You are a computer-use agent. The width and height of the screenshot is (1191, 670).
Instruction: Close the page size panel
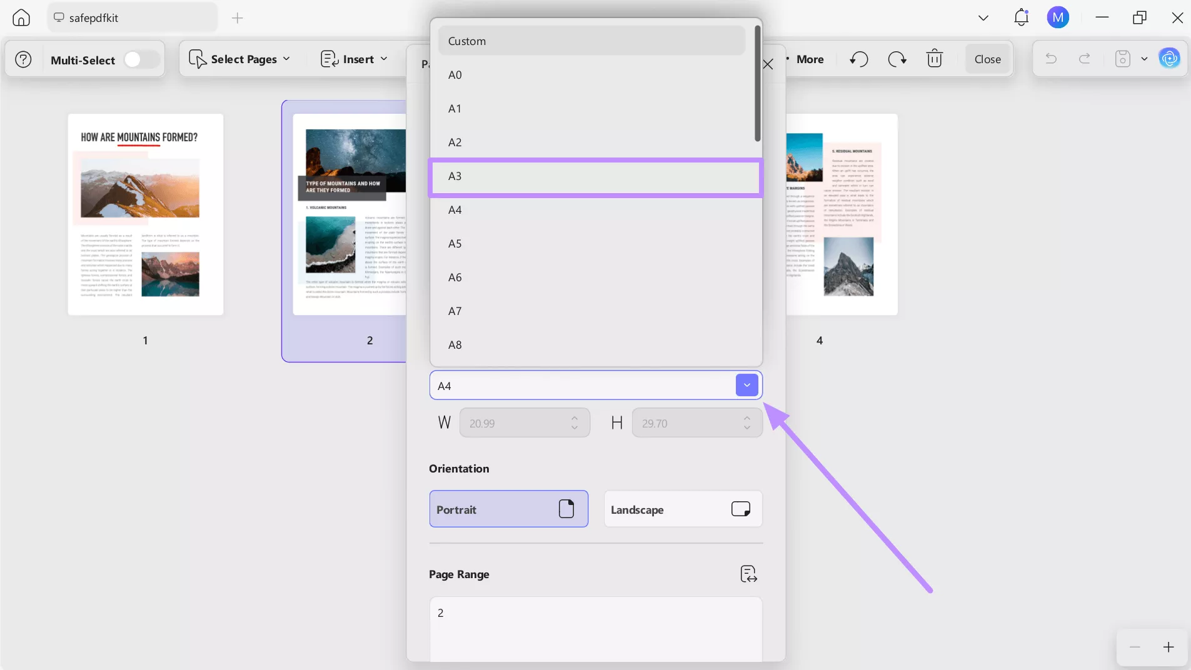[768, 64]
